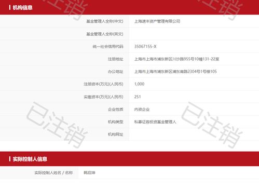The width and height of the screenshot is (259, 189).
Task: Select the office address ending 1号楼105
Action: click(x=175, y=72)
